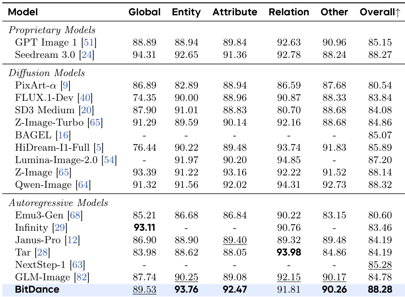Open reference 82 next to GLM-Image
The height and width of the screenshot is (297, 405).
click(82, 277)
